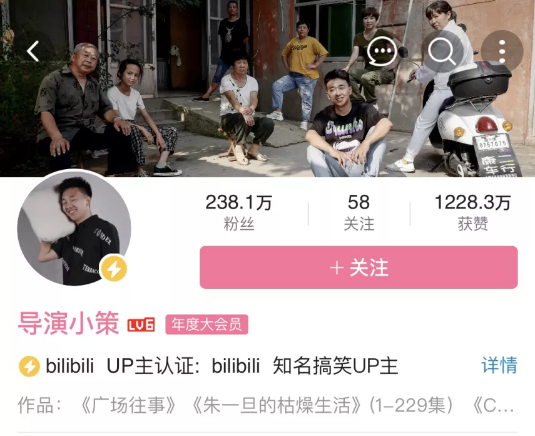Open 详情 details link
This screenshot has height=436, width=535.
[499, 365]
